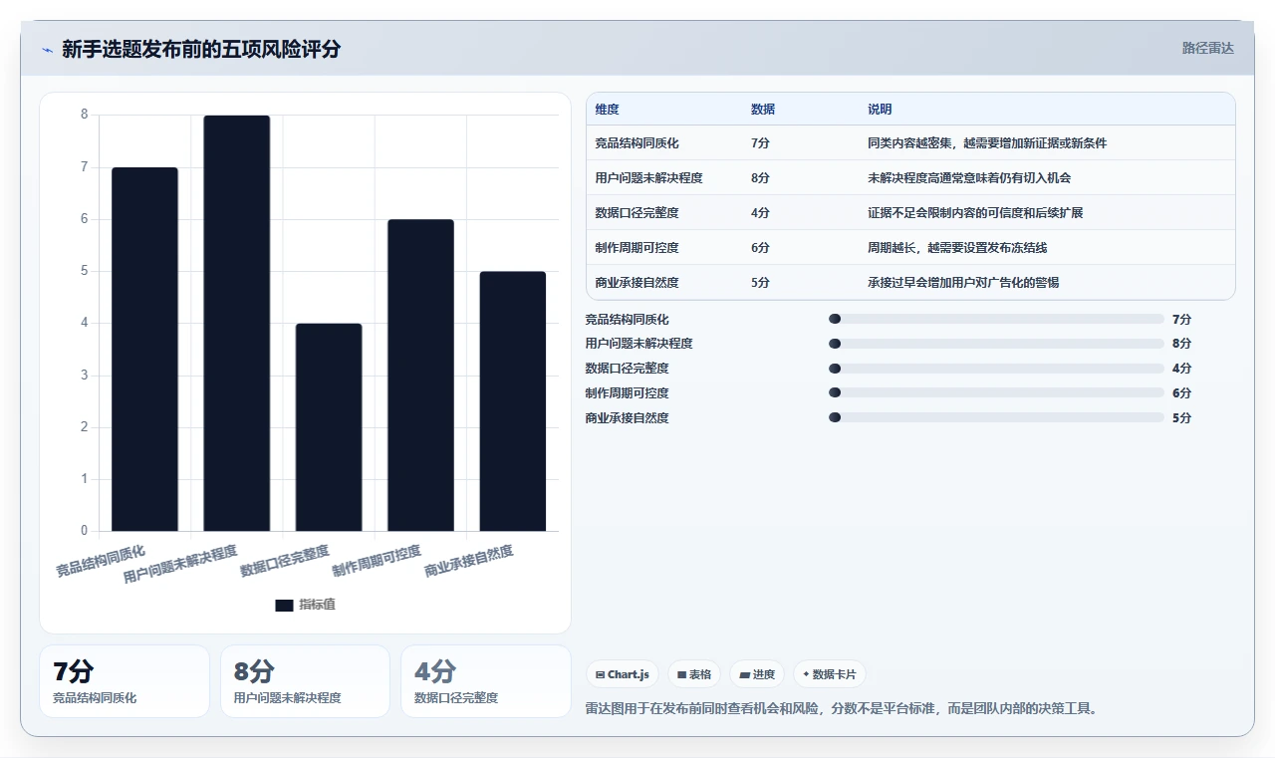Click the lightning icon beside the title

pos(48,50)
